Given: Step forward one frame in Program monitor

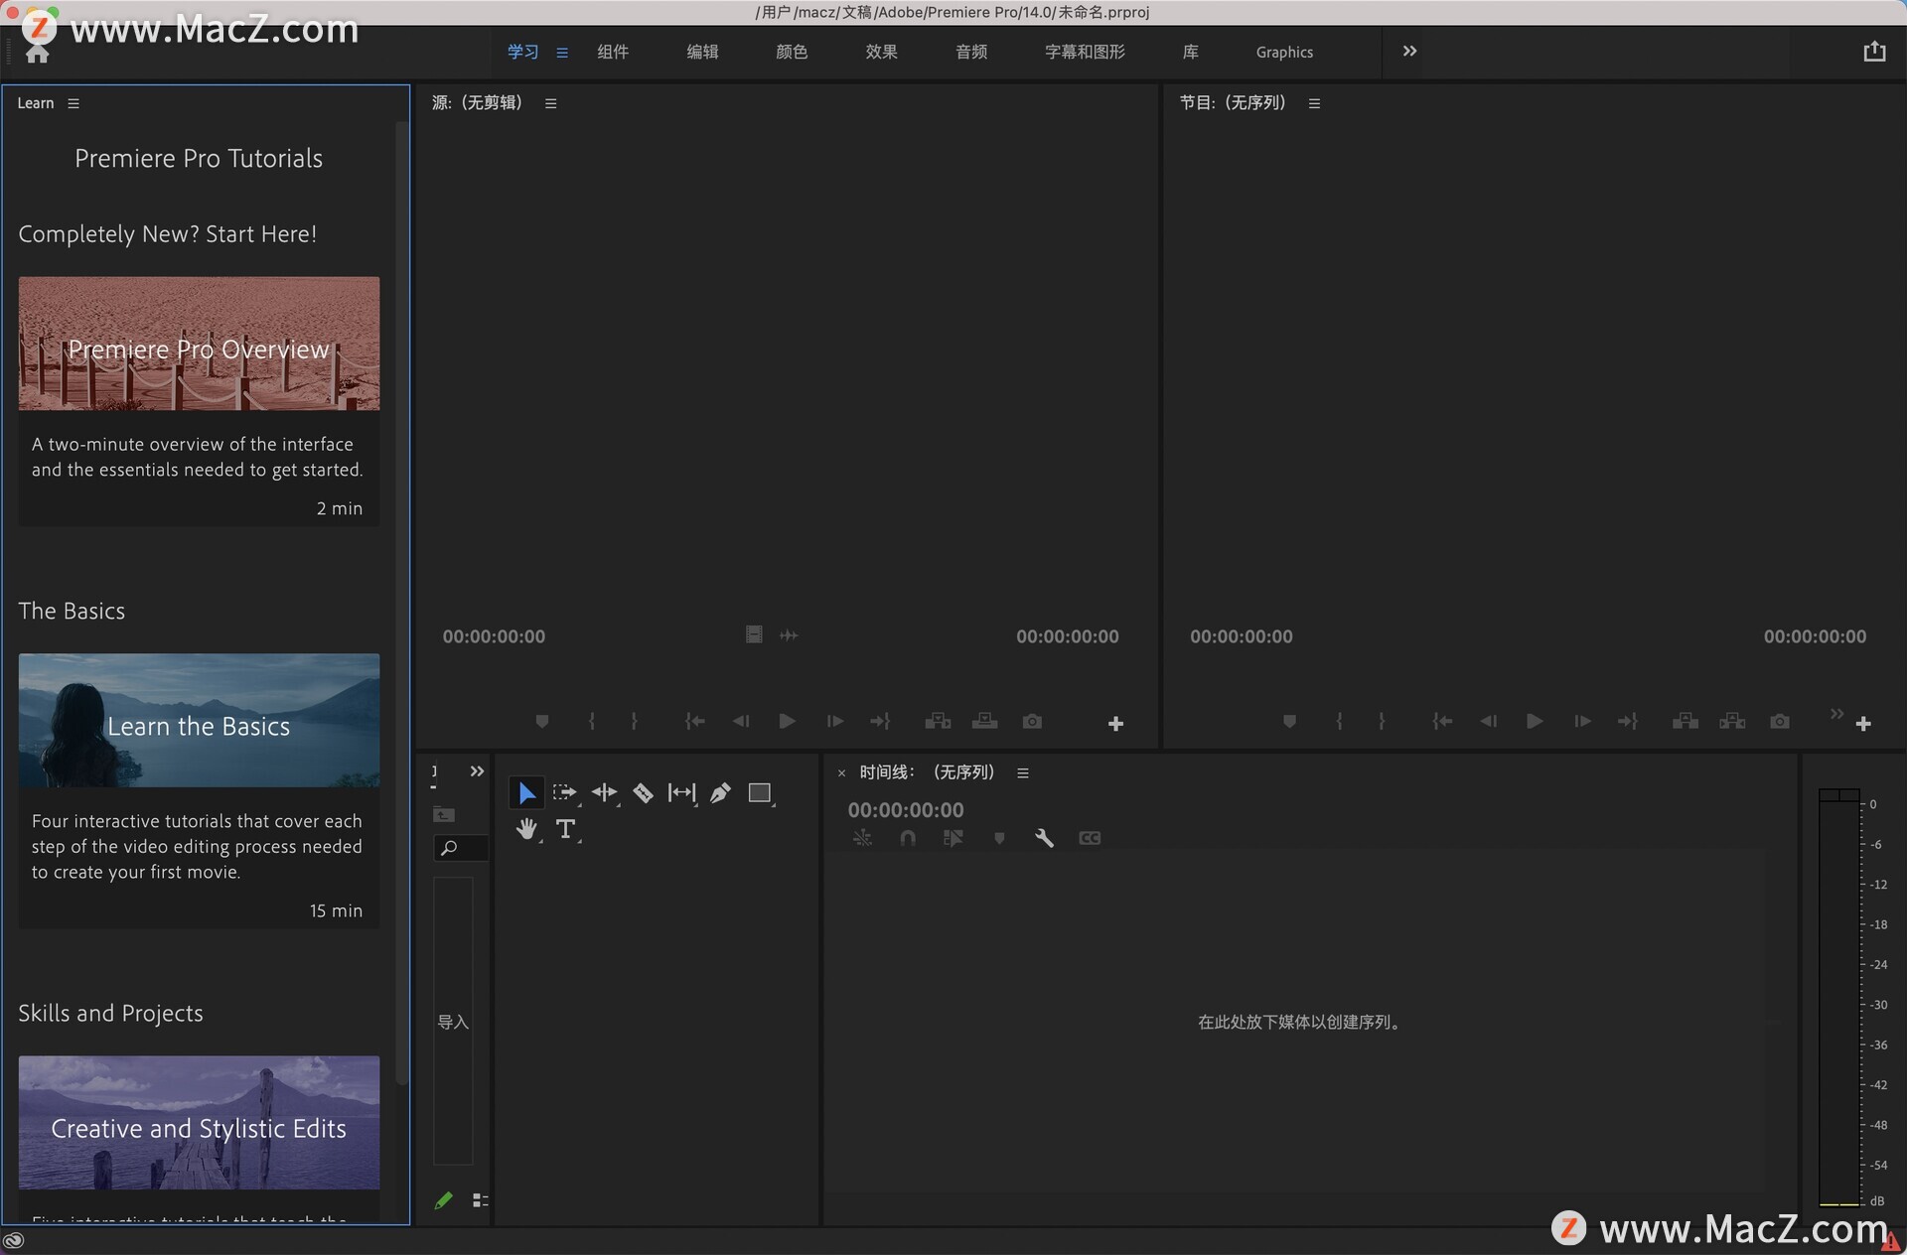Looking at the screenshot, I should coord(1582,722).
